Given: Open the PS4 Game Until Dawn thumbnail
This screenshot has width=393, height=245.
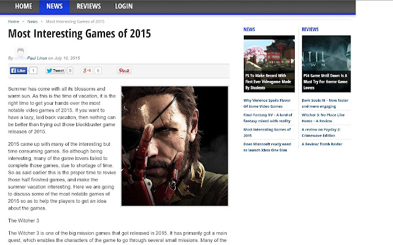Looking at the screenshot, I should point(326,64).
